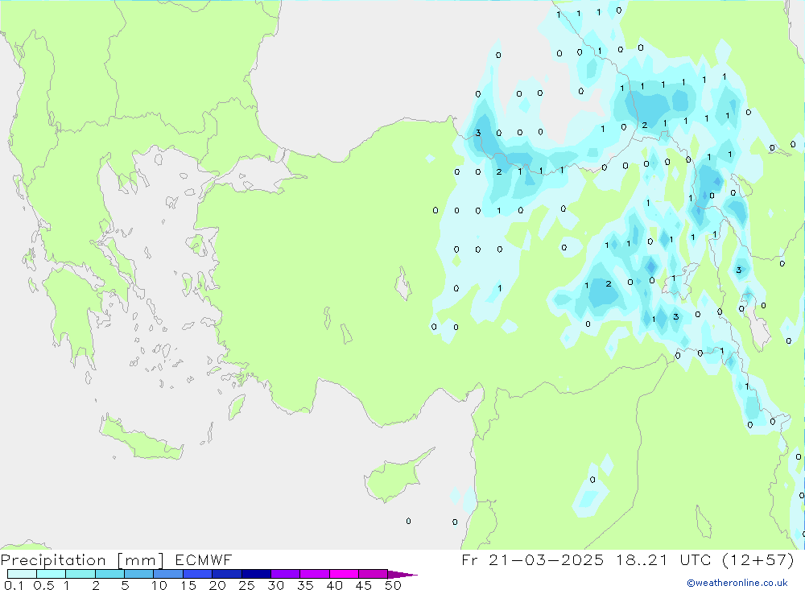Choose the magenta 45–50 legend swatch

pyautogui.click(x=373, y=574)
